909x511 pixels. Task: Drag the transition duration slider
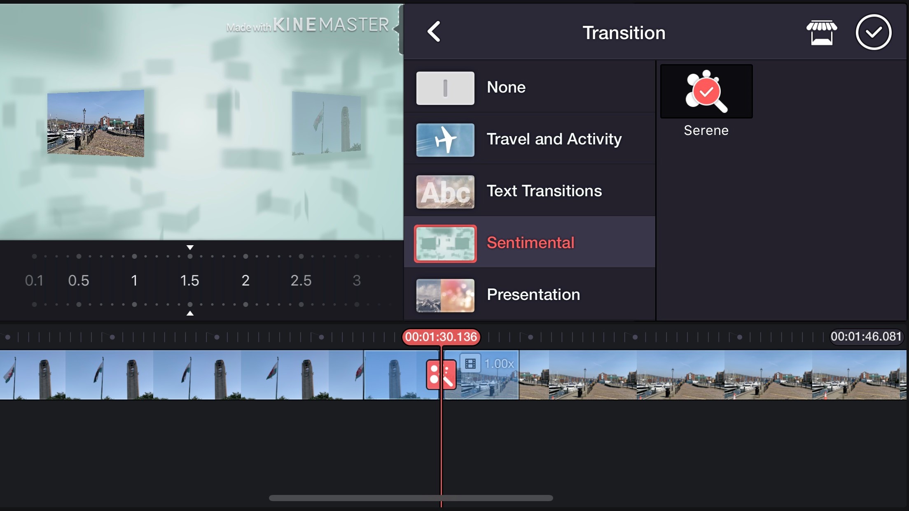coord(190,280)
